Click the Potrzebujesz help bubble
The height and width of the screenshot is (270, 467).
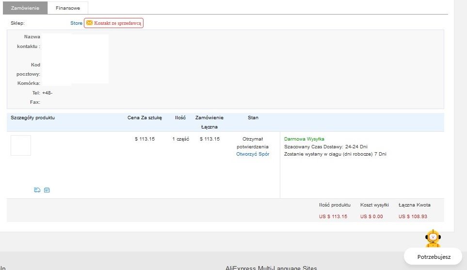tap(434, 256)
